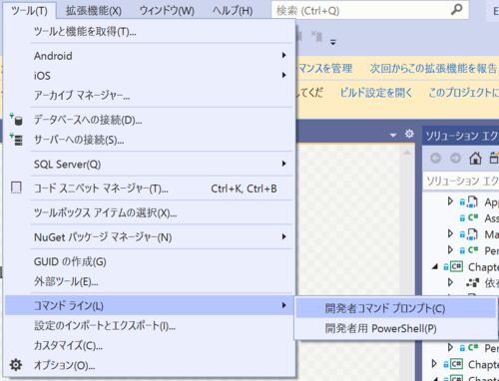Select ツールボックス アイテムの選択(X)...
499x381 pixels.
point(149,212)
